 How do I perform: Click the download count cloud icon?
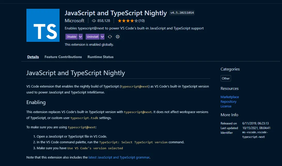[94, 21]
